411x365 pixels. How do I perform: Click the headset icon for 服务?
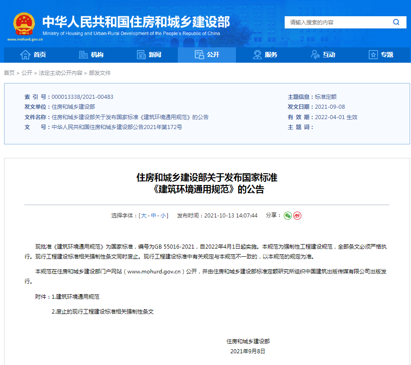(257, 55)
